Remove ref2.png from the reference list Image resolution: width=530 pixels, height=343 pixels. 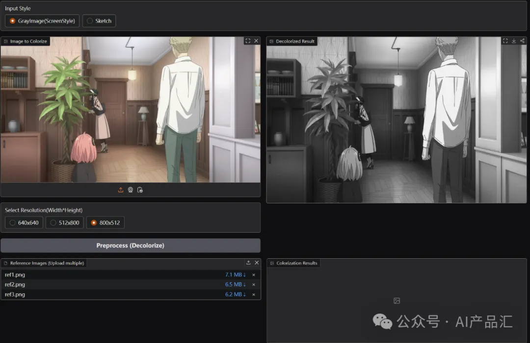[254, 285]
